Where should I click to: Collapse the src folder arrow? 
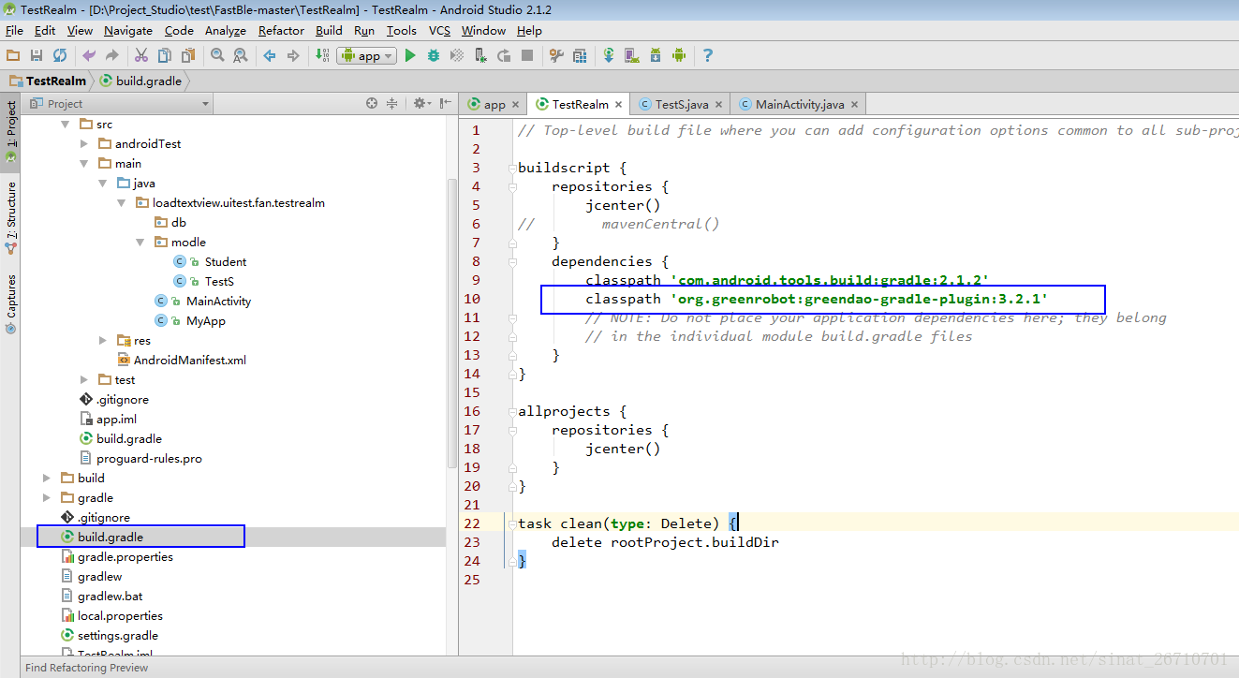pyautogui.click(x=66, y=124)
